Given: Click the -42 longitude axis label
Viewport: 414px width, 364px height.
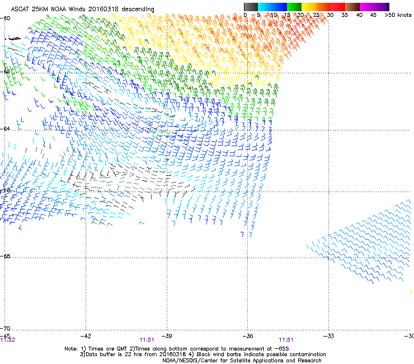Looking at the screenshot, I should click(x=86, y=336).
